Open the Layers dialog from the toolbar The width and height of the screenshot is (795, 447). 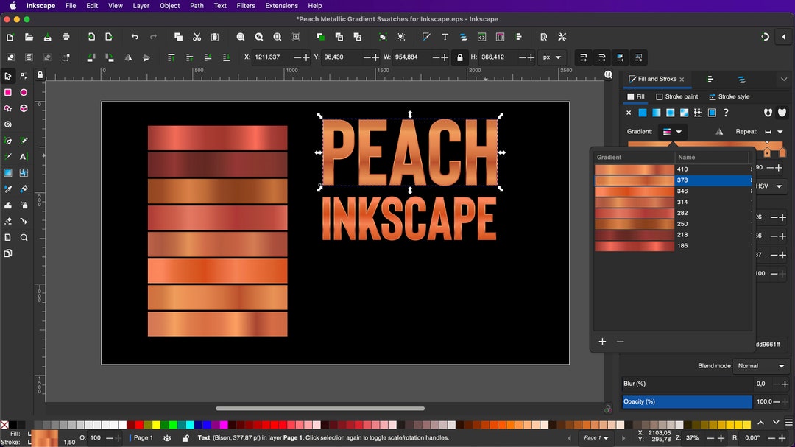click(x=462, y=37)
